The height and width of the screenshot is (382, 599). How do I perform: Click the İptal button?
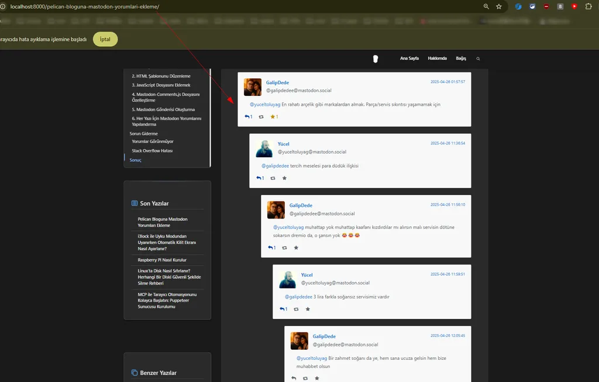point(105,39)
